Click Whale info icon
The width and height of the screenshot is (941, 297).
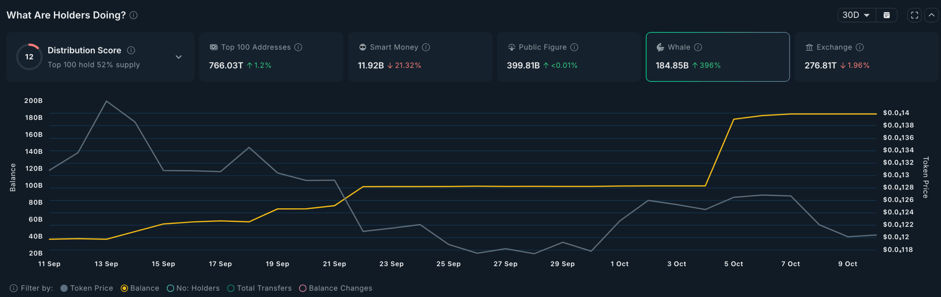pyautogui.click(x=698, y=47)
